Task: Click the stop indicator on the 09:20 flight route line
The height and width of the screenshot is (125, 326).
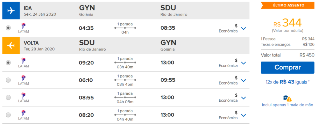Action: [125, 62]
